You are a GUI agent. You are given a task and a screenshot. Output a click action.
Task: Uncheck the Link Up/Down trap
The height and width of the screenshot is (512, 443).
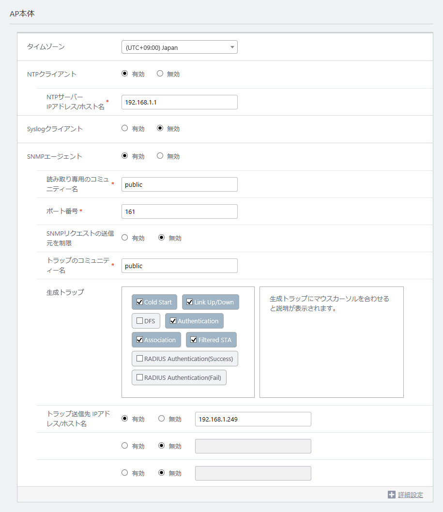[189, 302]
